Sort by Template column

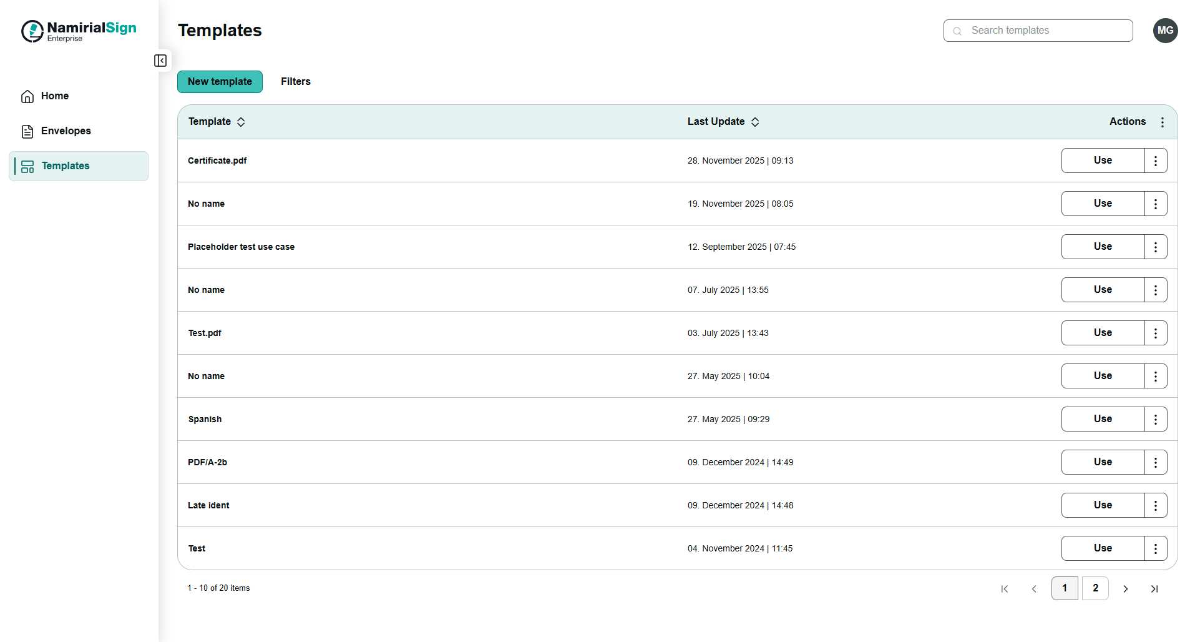coord(241,122)
